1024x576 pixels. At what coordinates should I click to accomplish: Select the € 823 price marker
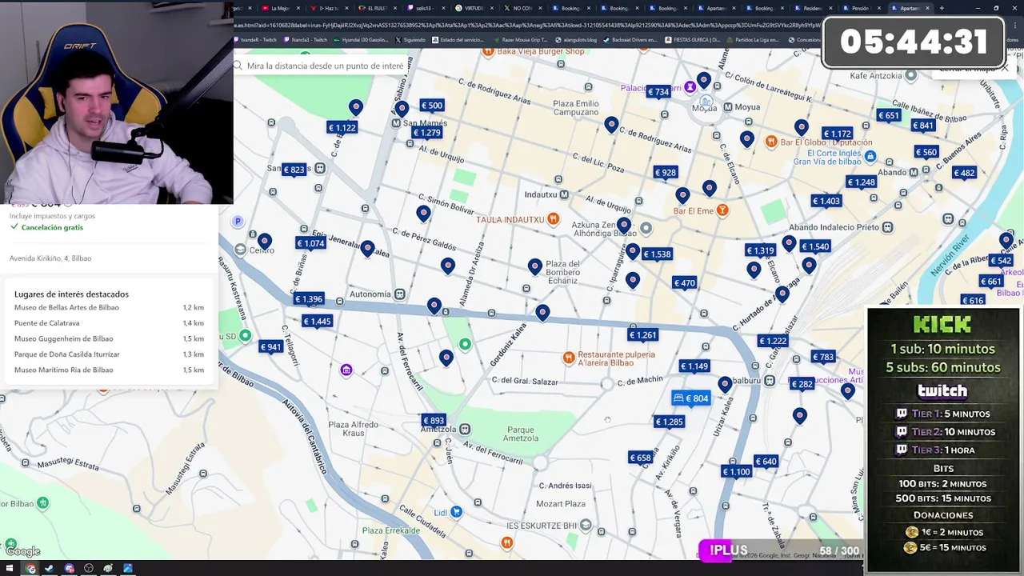click(x=294, y=169)
